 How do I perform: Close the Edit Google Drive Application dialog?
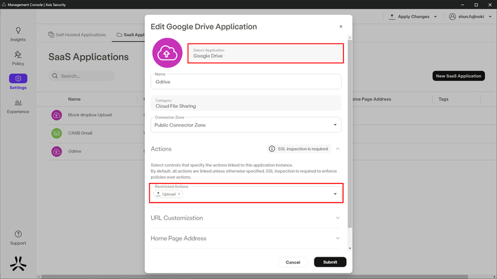click(341, 27)
